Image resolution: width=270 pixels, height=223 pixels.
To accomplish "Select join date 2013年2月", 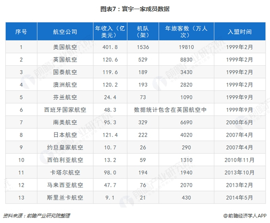I will (x=239, y=185).
